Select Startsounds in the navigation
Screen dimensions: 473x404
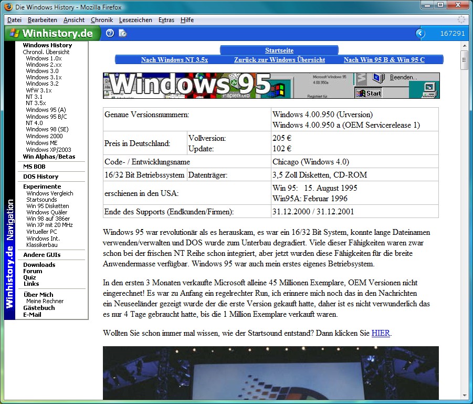41,200
